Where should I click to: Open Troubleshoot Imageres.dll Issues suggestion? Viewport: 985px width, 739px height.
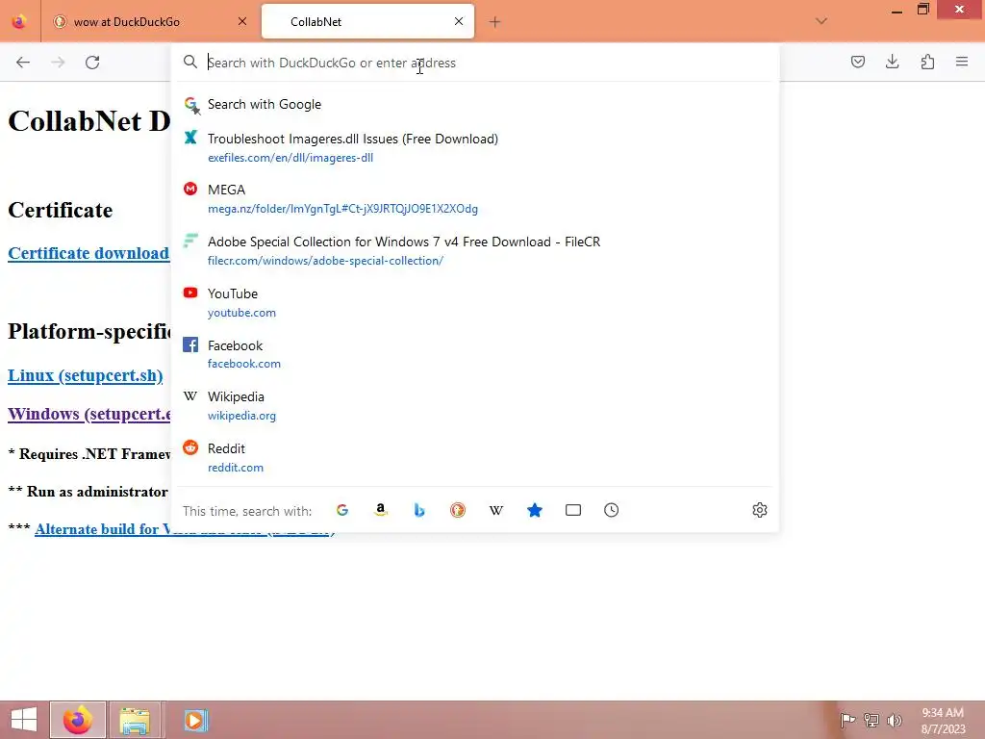pos(475,147)
